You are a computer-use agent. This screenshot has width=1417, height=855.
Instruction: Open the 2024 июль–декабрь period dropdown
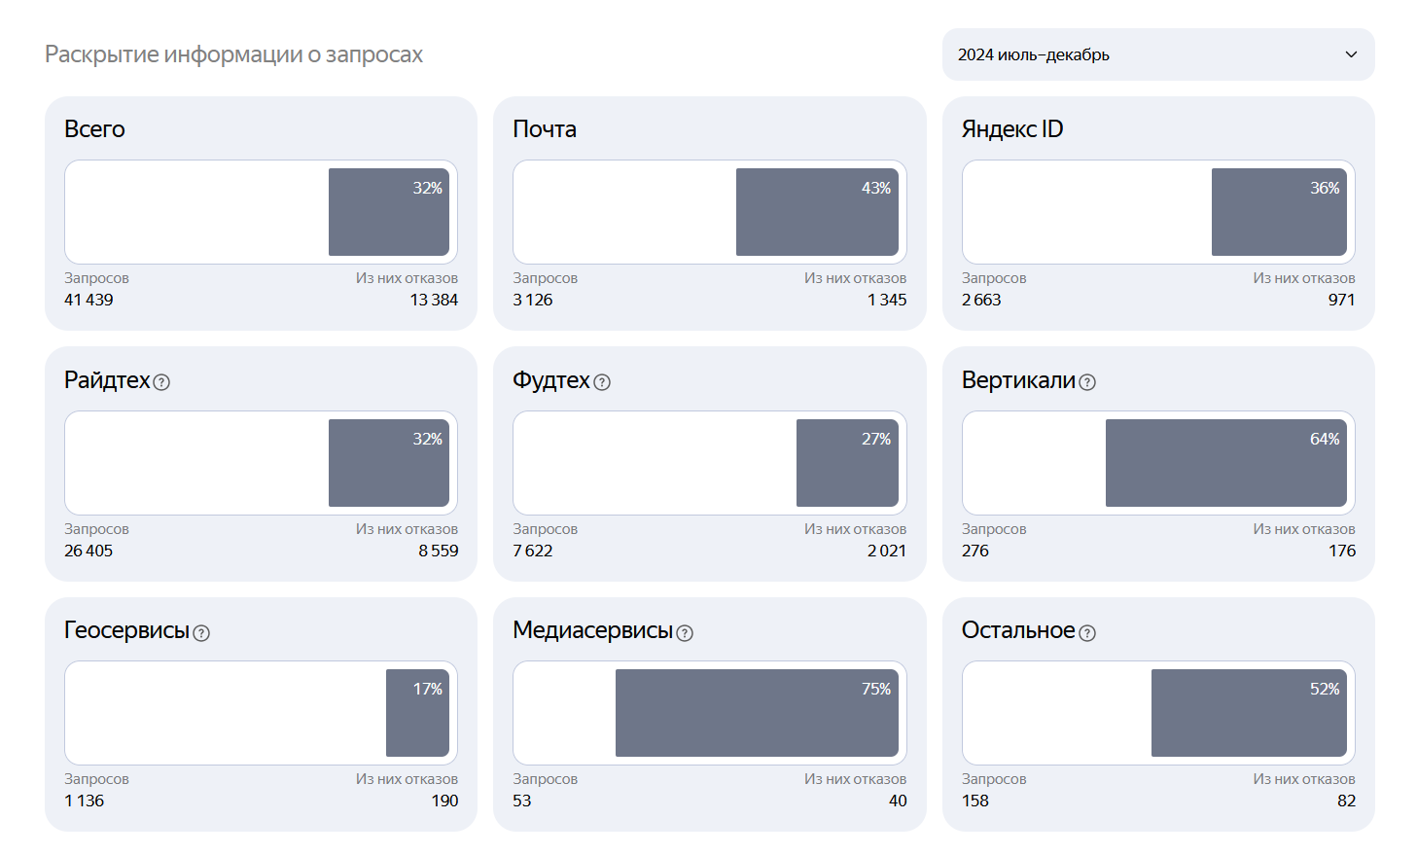pyautogui.click(x=1158, y=54)
